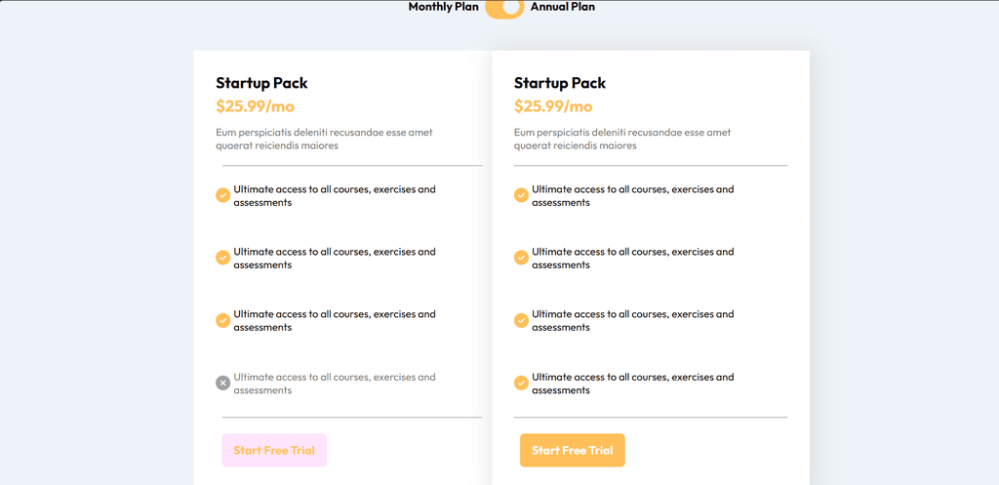Click the $25.99/mo price in left card
Viewport: 999px width, 485px height.
click(256, 105)
